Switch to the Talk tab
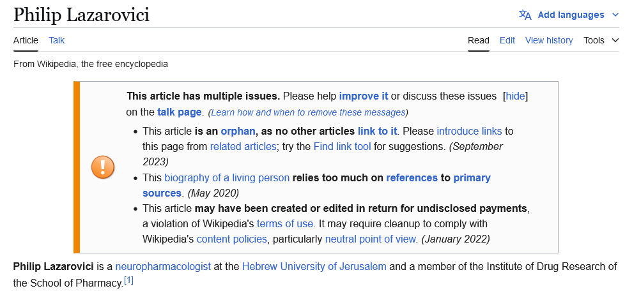Viewport: 625px width, 300px height. (x=57, y=40)
